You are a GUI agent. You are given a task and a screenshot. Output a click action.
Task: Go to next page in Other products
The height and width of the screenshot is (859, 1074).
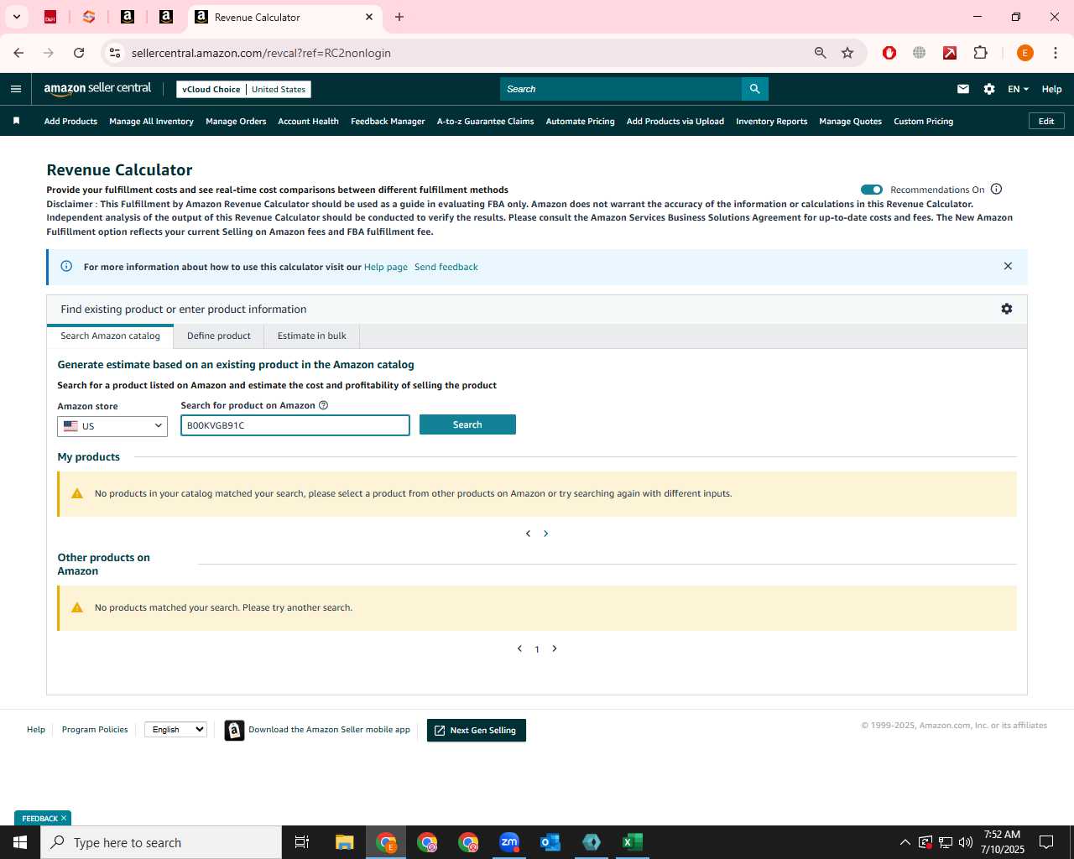pyautogui.click(x=555, y=648)
